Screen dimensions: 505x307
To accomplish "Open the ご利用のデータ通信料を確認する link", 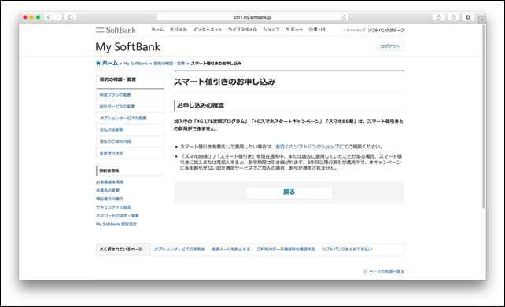I will 286,250.
